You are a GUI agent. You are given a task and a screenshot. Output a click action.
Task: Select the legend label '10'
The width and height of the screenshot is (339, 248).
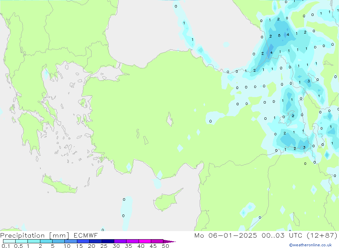click(x=67, y=246)
